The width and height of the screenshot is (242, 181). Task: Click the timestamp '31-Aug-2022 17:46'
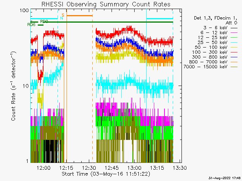225,178
